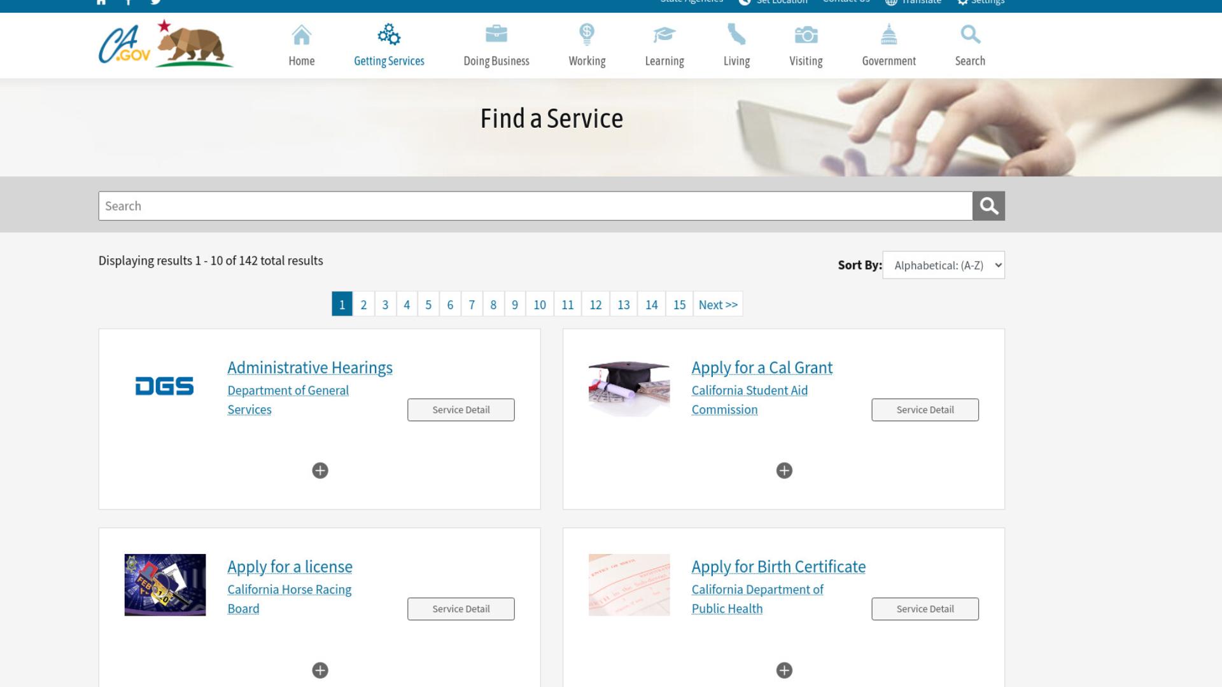Expand the Cal Grant card
This screenshot has height=687, width=1222.
point(784,471)
